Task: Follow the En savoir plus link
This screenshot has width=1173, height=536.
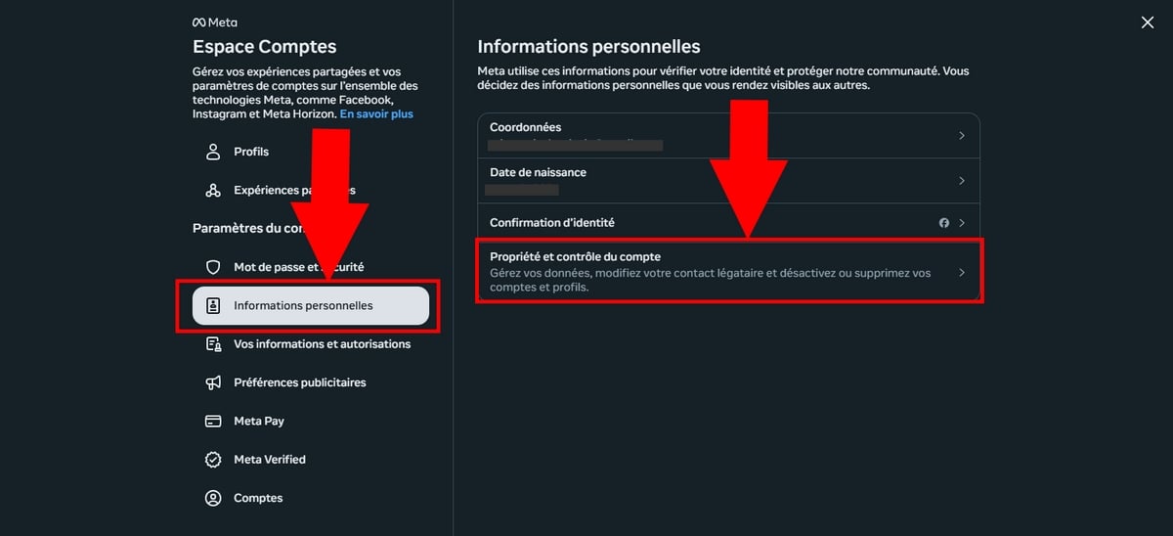Action: click(x=376, y=114)
